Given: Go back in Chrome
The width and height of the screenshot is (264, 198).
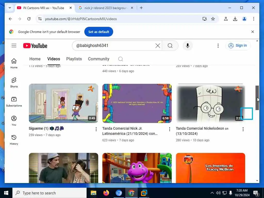Looking at the screenshot, I should pos(10,19).
